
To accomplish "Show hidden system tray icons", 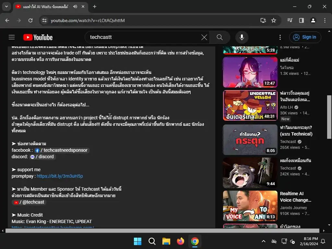I will [x=264, y=241].
